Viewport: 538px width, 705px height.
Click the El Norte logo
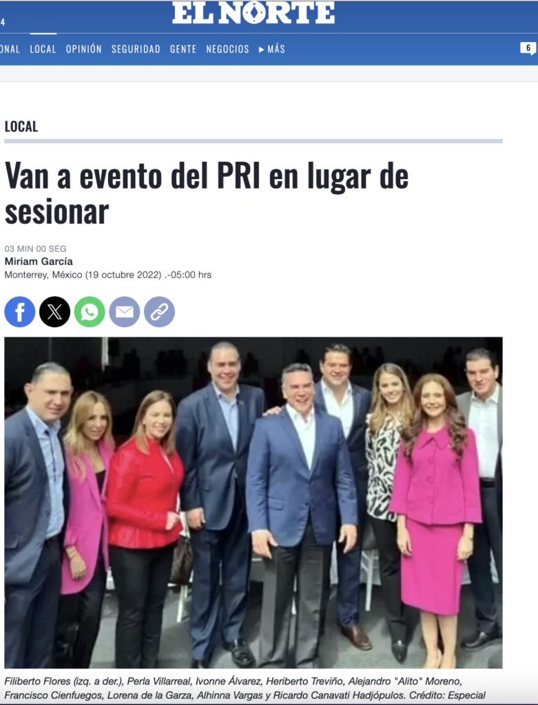[254, 12]
